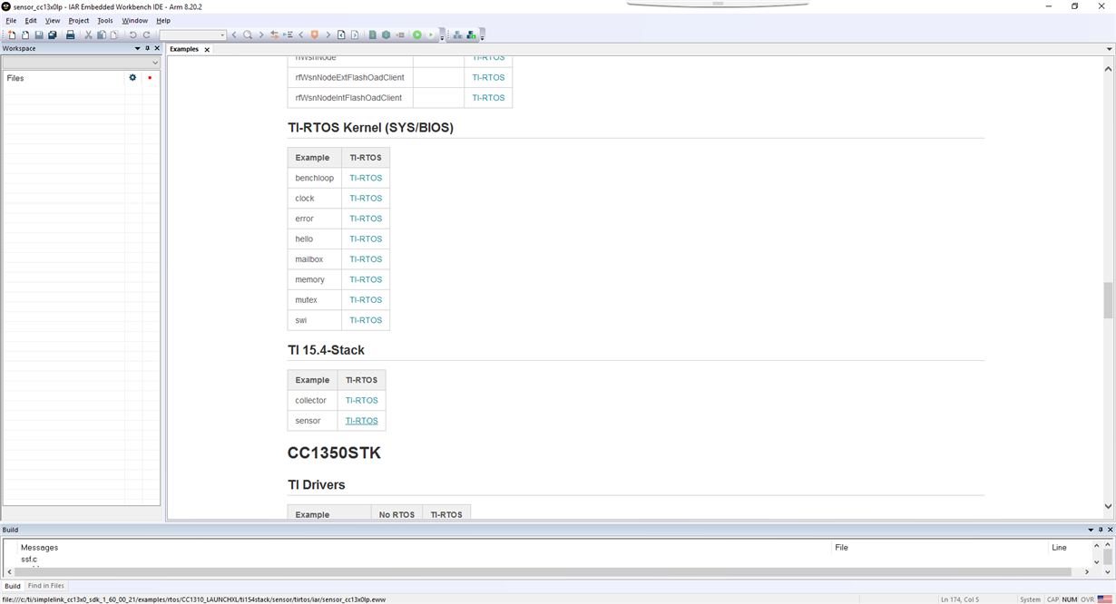1116x604 pixels.
Task: Open the Window menu
Action: [x=134, y=20]
